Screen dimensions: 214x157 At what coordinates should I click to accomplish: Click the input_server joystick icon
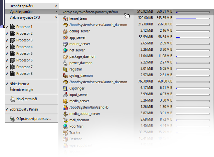[65, 95]
